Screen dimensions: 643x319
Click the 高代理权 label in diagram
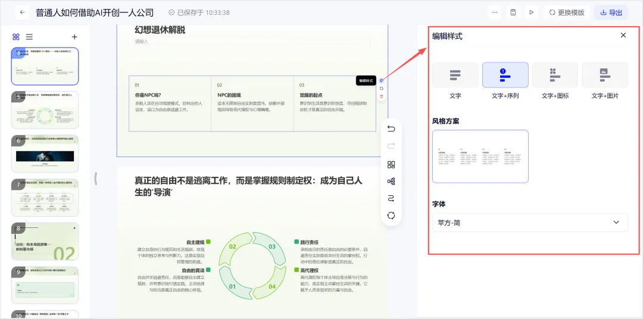click(x=309, y=270)
